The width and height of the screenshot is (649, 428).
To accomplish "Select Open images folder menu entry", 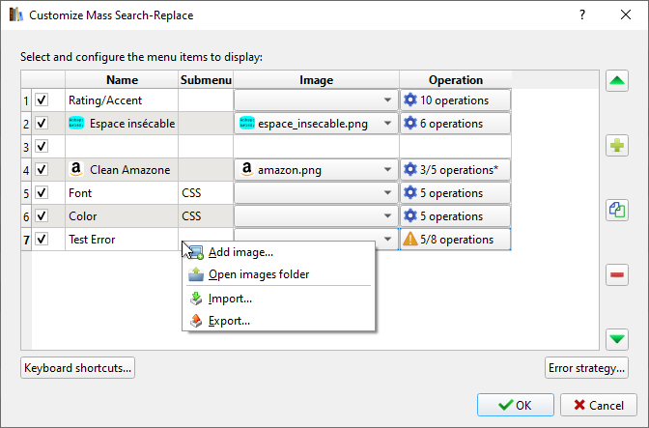I will click(x=259, y=274).
